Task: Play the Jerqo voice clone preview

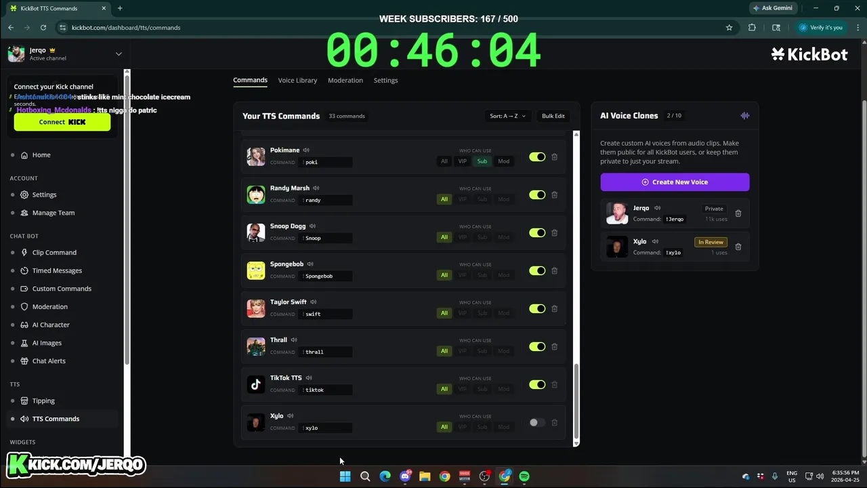Action: click(658, 209)
